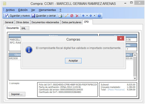Click the Aceptar button in dialog
This screenshot has height=104, width=145.
pyautogui.click(x=73, y=61)
